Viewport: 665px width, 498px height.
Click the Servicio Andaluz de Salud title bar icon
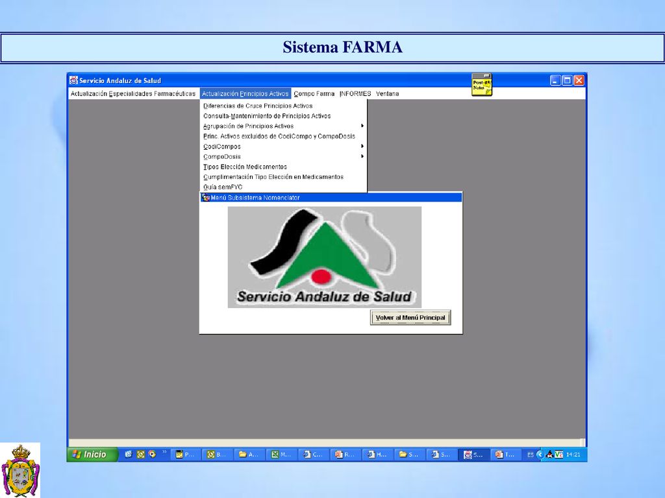(x=74, y=80)
